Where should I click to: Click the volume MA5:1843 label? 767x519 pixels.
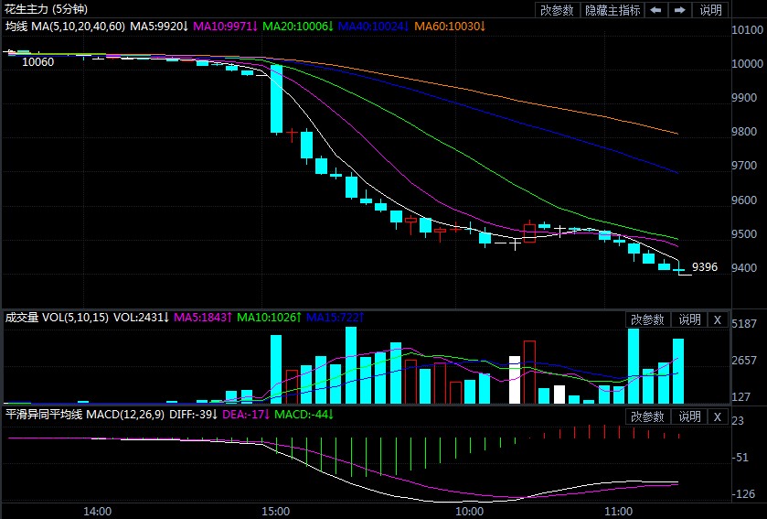click(203, 318)
